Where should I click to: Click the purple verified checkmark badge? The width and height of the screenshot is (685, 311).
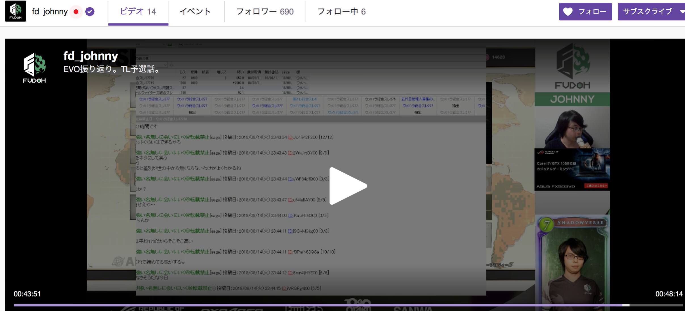pyautogui.click(x=90, y=12)
